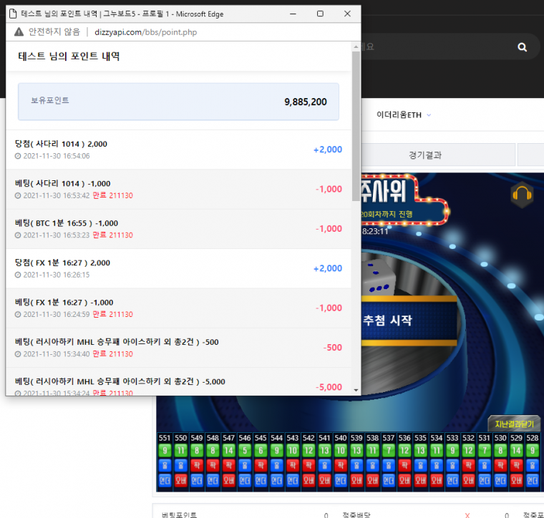Screen dimensions: 544x518
Task: Click the 2021-11-30 16:54:06 timestamp
Action: [57, 156]
